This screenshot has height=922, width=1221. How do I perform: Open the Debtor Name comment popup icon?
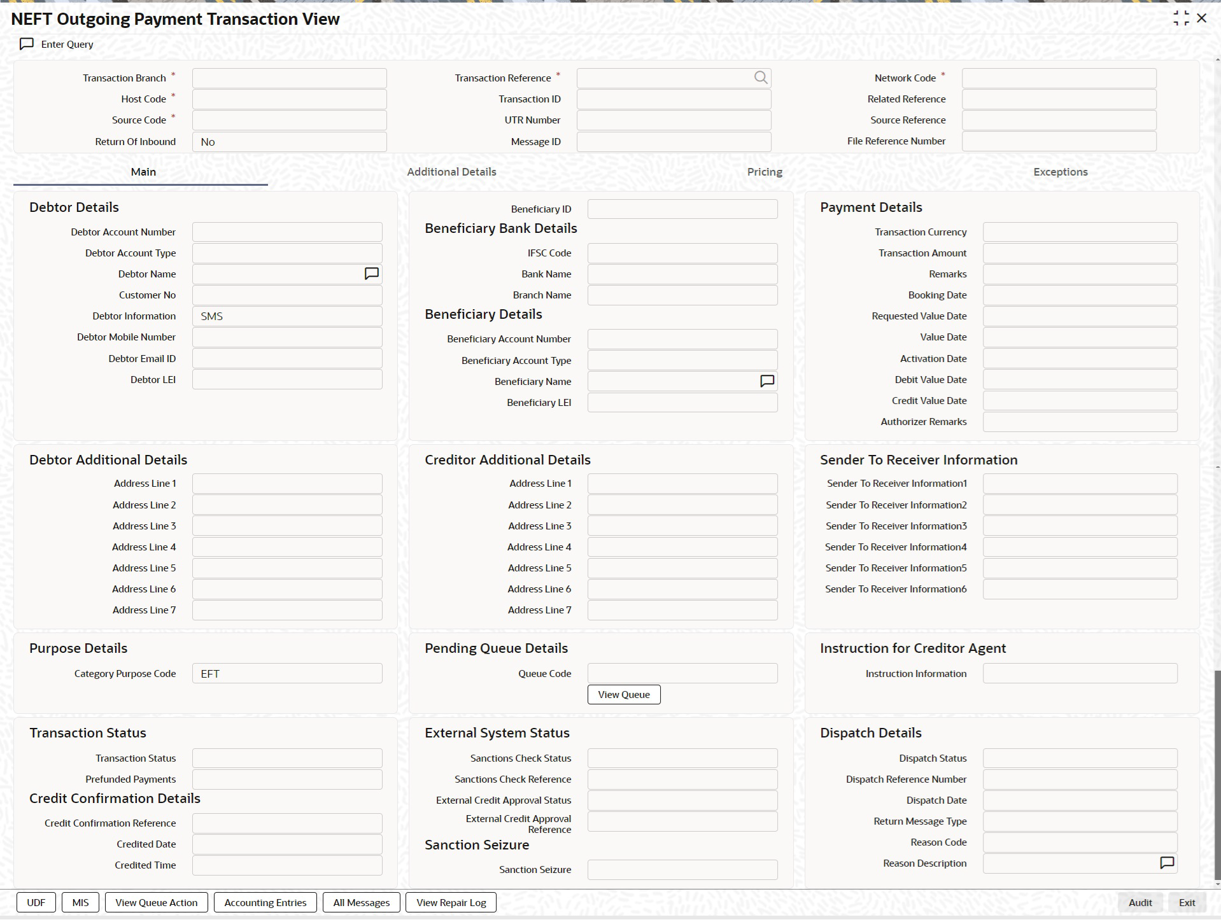pyautogui.click(x=371, y=274)
